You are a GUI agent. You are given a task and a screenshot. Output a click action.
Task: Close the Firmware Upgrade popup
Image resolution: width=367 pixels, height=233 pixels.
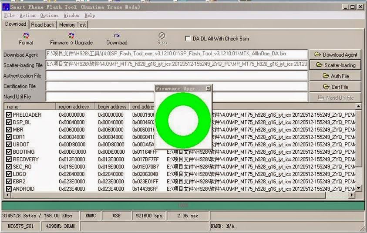208,88
